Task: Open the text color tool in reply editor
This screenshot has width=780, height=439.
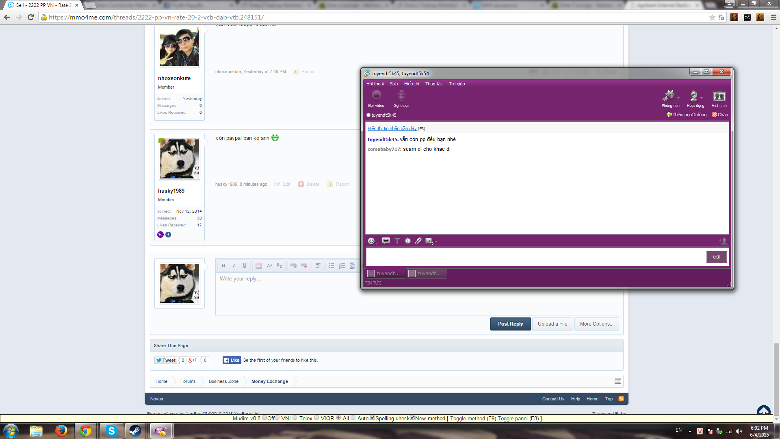Action: [x=258, y=265]
